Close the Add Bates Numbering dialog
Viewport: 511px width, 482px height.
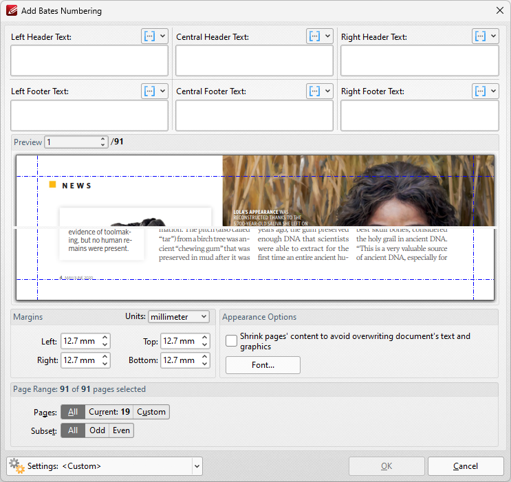click(x=499, y=10)
